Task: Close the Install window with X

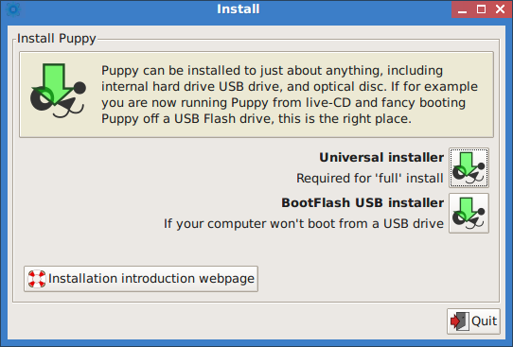Action: [500, 9]
